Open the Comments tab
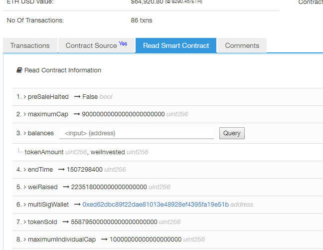Image resolution: width=323 pixels, height=250 pixels. (x=242, y=45)
